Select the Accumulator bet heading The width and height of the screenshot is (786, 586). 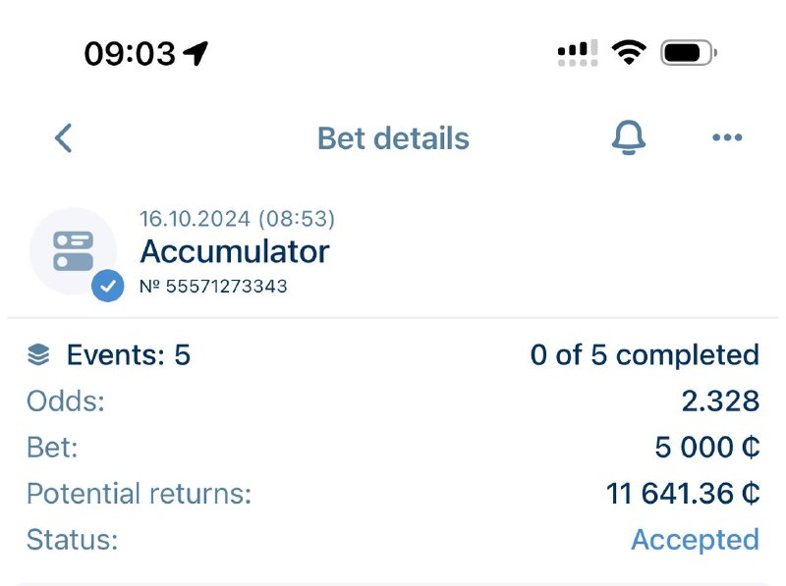pyautogui.click(x=235, y=251)
